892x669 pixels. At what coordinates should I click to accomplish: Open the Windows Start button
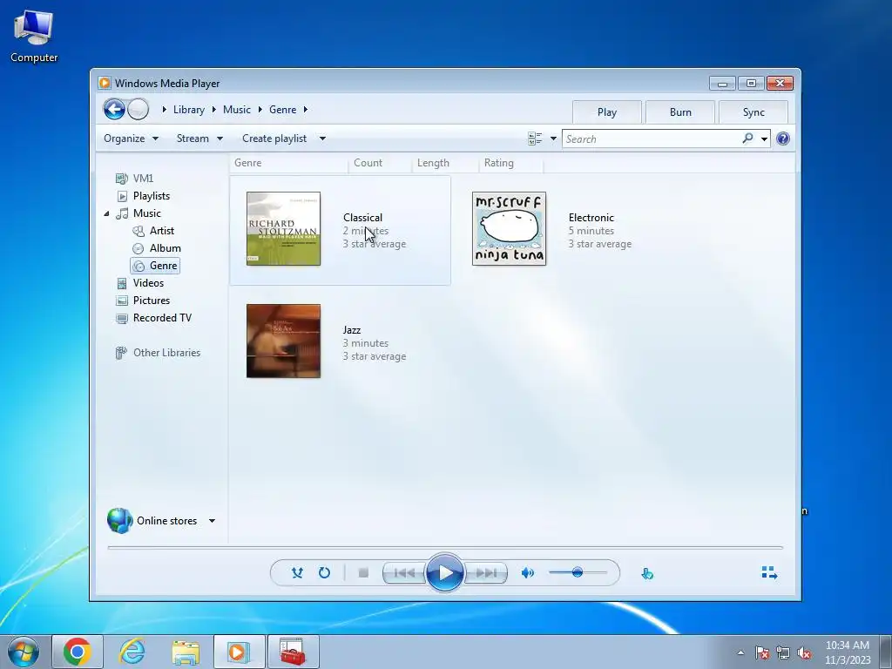[x=24, y=652]
